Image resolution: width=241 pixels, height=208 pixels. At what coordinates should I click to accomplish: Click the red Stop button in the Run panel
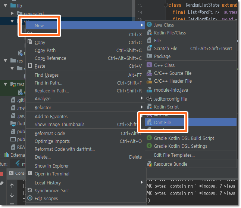point(1,174)
